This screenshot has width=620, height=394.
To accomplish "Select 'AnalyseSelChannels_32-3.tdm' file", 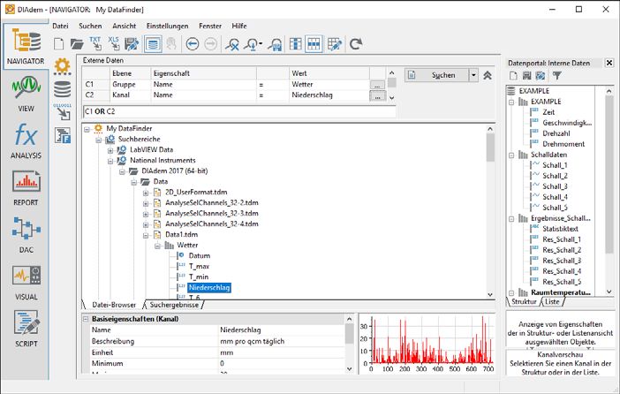I will pos(212,214).
